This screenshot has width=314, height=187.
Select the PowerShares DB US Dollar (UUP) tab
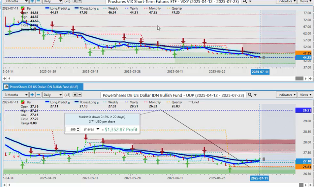coord(43,87)
